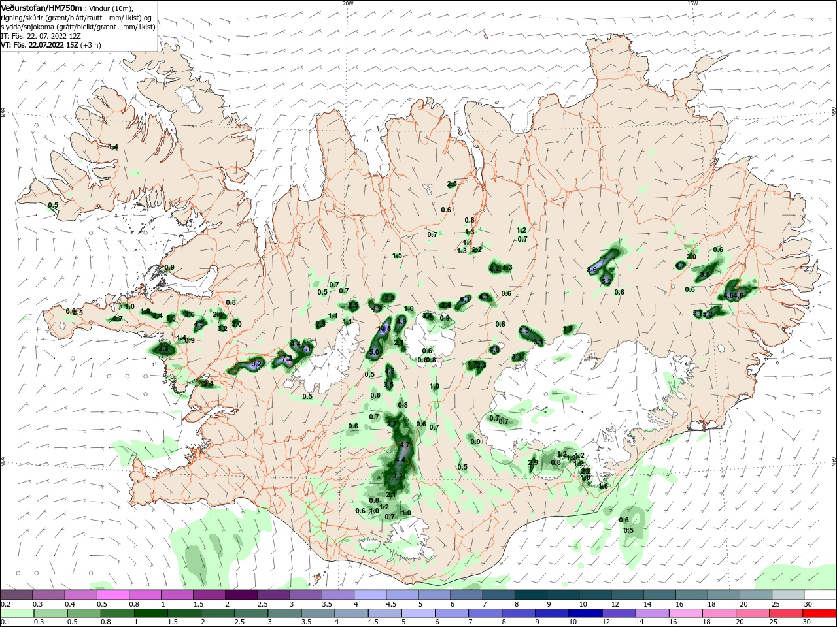This screenshot has height=627, width=837.
Task: Click the light lavender upper legend swatch at 4
Action: (x=369, y=594)
